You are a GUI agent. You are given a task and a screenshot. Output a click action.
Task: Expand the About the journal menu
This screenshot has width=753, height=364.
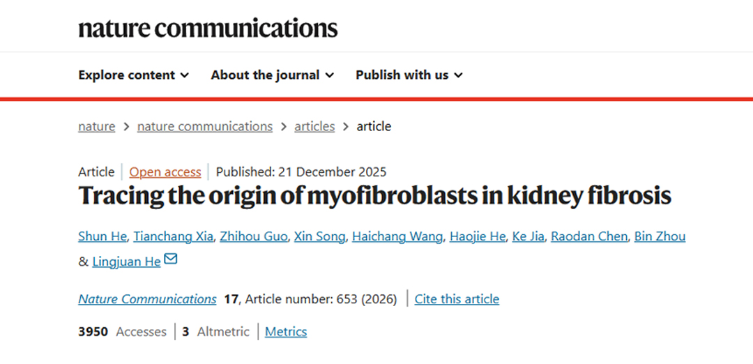pos(272,75)
